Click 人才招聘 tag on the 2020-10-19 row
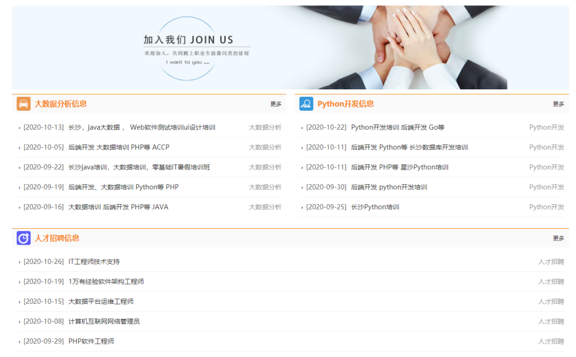The height and width of the screenshot is (357, 576). 551,281
